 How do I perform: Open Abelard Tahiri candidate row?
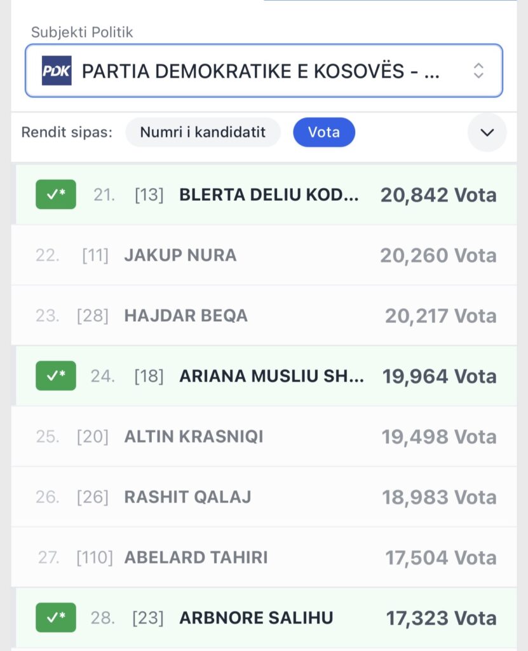196,558
